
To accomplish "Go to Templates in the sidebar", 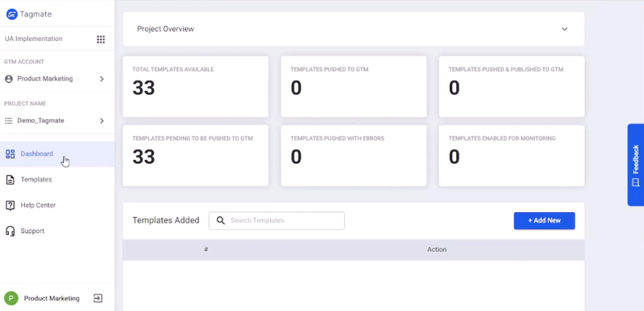I will (57, 180).
